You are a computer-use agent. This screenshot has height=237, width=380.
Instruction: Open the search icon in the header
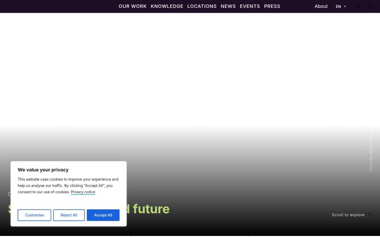(357, 6)
